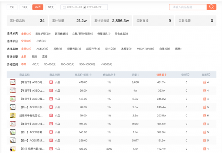Click the help icon next to 视频 column
This screenshot has height=153, width=222.
point(188,74)
